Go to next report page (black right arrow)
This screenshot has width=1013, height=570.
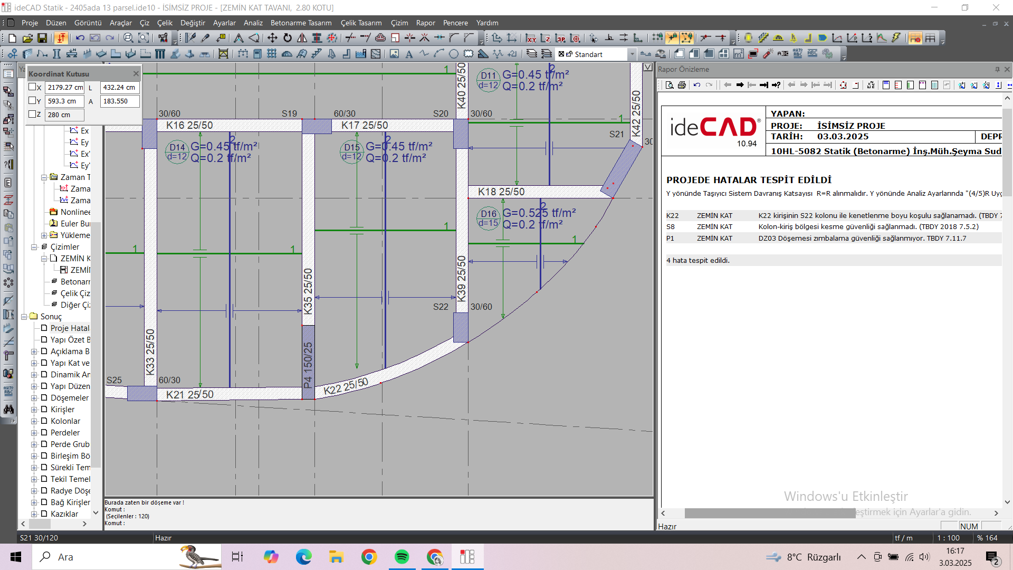pos(740,85)
